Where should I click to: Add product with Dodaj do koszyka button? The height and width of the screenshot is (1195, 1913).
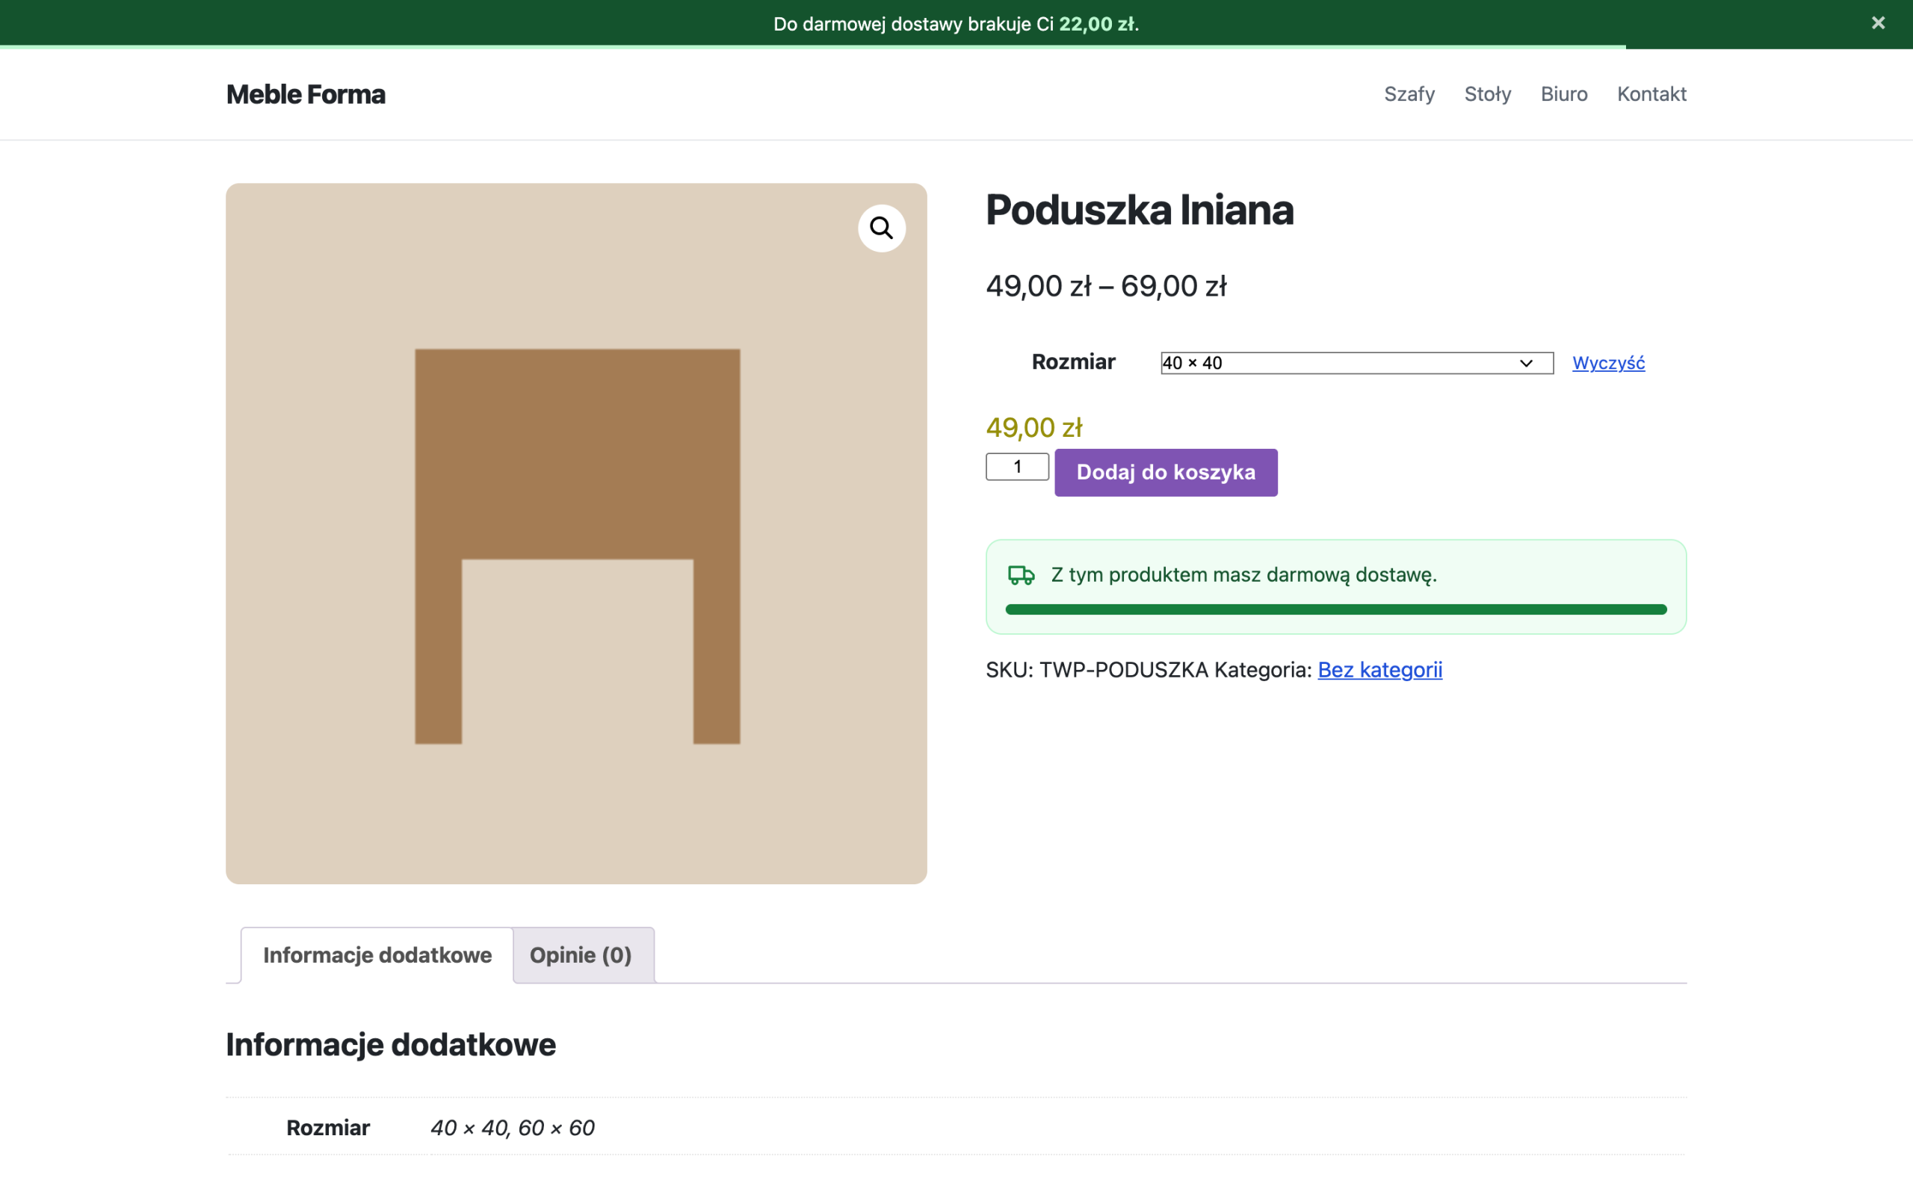tap(1165, 473)
